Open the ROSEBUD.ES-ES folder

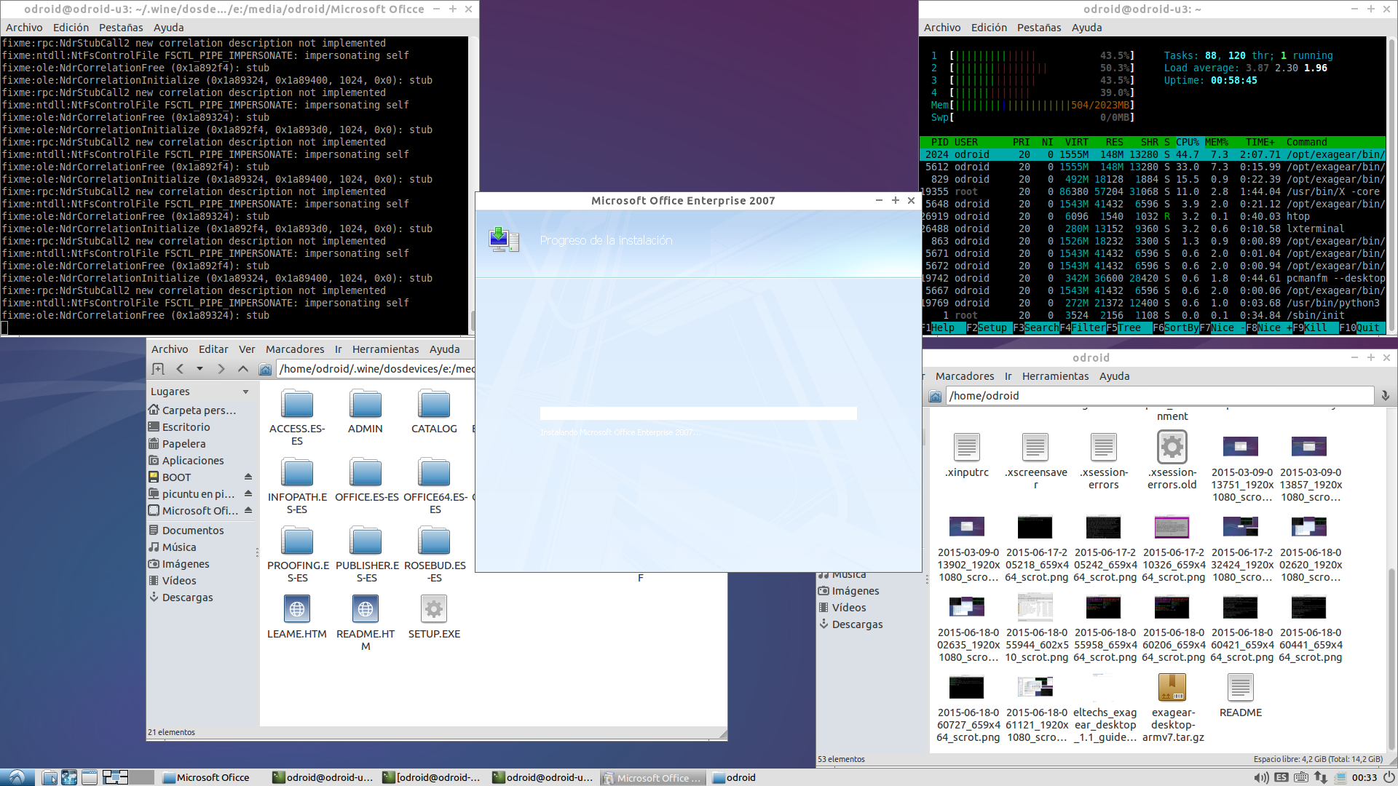(x=435, y=554)
